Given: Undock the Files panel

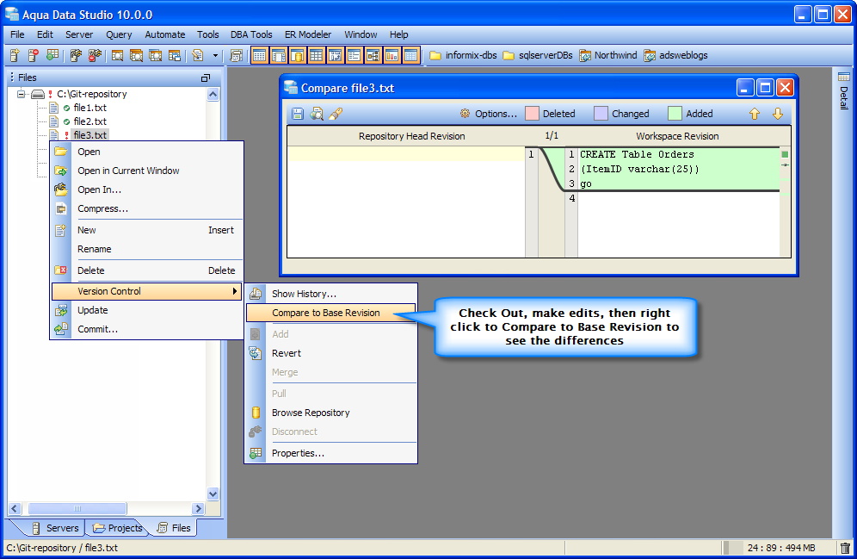Looking at the screenshot, I should pos(206,78).
